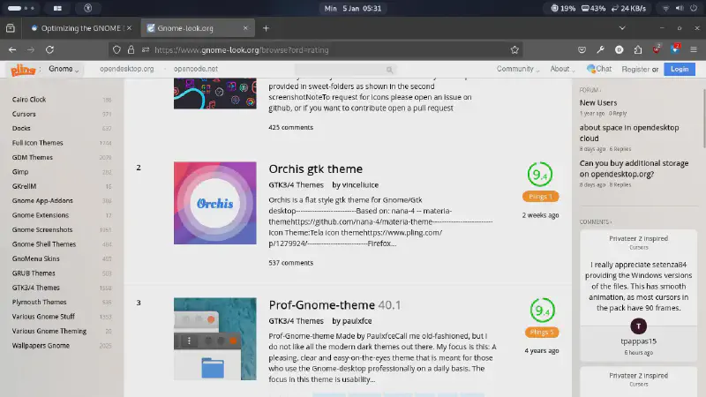Image resolution: width=706 pixels, height=397 pixels.
Task: Open Firefox hamburger application menu
Action: pyautogui.click(x=694, y=49)
